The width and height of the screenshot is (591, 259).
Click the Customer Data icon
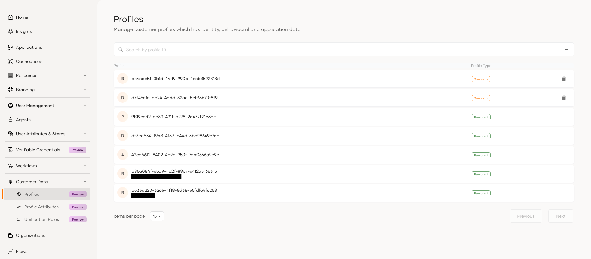click(x=10, y=182)
